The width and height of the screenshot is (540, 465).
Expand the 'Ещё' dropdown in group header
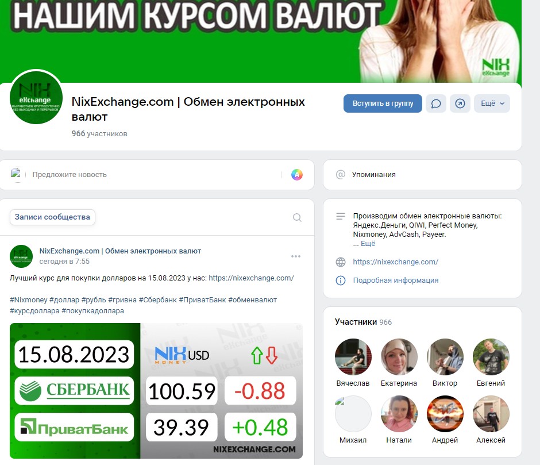pyautogui.click(x=492, y=103)
